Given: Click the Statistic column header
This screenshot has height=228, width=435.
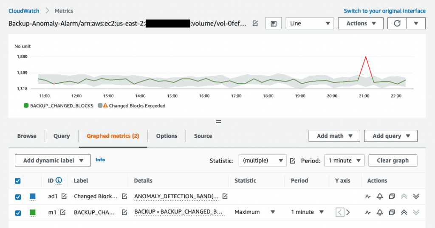Looking at the screenshot, I should click(x=245, y=180).
